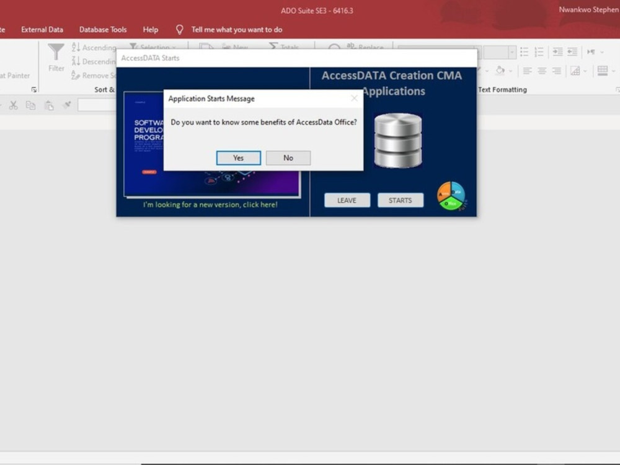Click the increase indent icon

coord(557,52)
